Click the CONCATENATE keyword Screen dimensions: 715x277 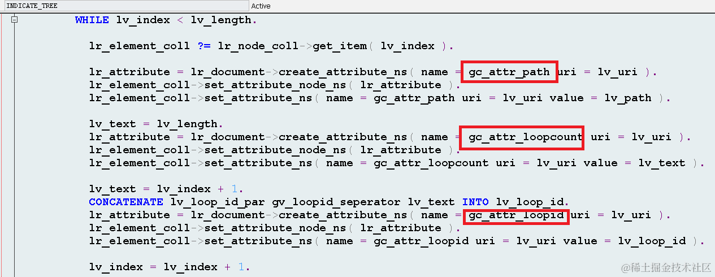click(126, 202)
